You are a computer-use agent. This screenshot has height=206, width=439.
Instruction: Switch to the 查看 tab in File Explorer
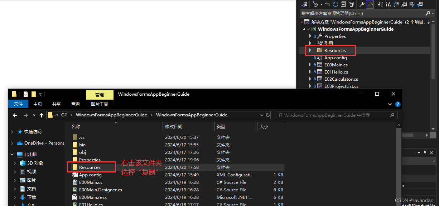pyautogui.click(x=75, y=104)
